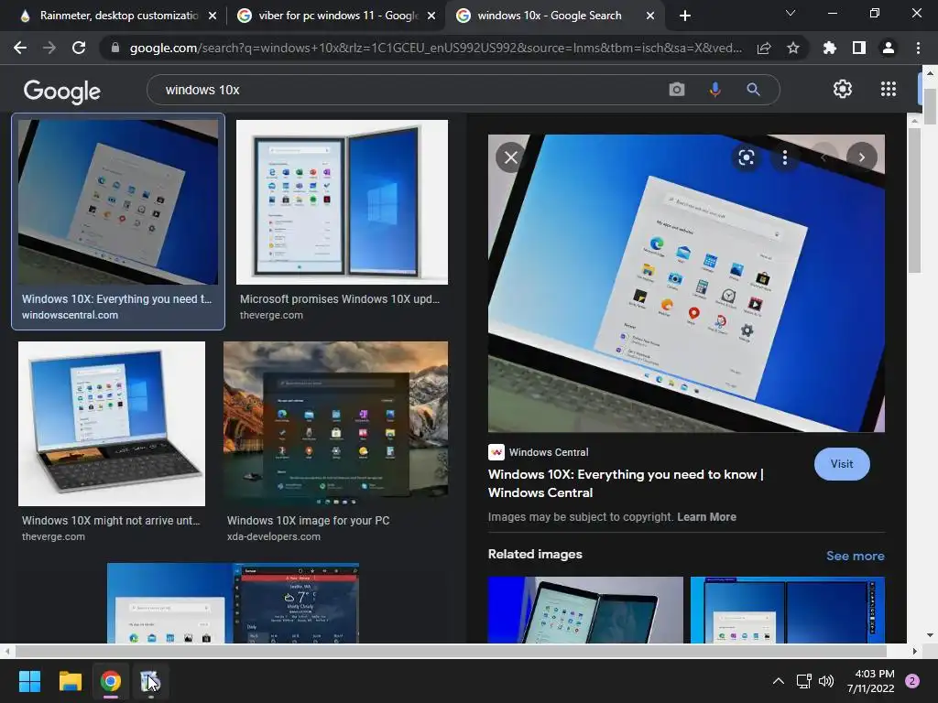Click Windows Central source name
938x703 pixels.
549,452
